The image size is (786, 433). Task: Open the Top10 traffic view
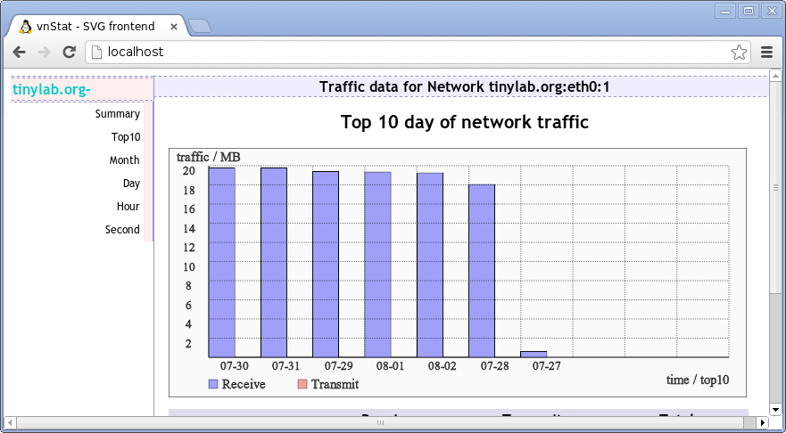click(x=125, y=137)
